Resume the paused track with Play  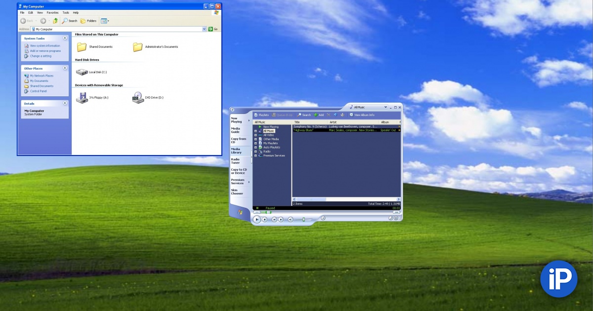point(257,219)
